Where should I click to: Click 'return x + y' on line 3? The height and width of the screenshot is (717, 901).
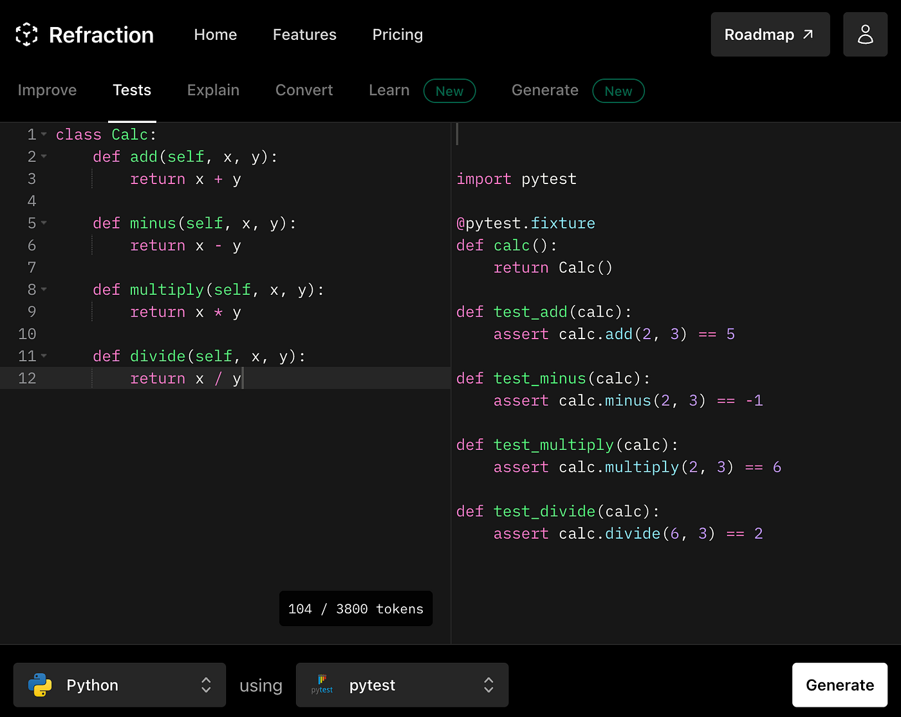185,179
